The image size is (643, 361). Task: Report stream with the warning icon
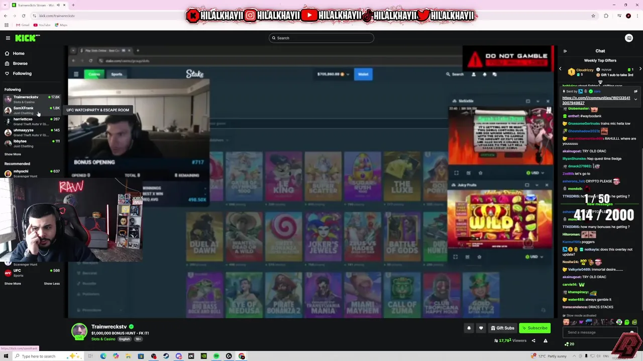pyautogui.click(x=545, y=341)
